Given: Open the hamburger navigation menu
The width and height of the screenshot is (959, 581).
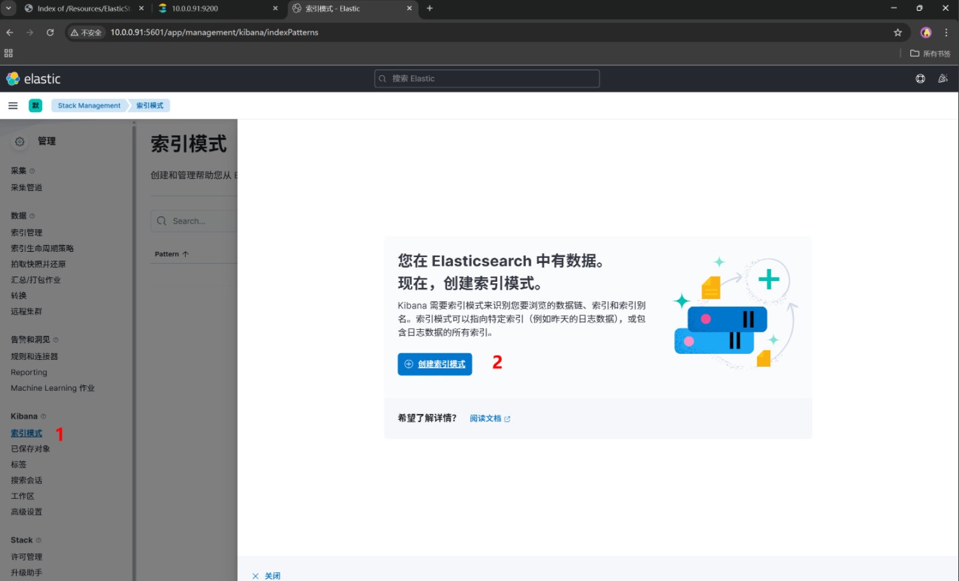Looking at the screenshot, I should [13, 106].
